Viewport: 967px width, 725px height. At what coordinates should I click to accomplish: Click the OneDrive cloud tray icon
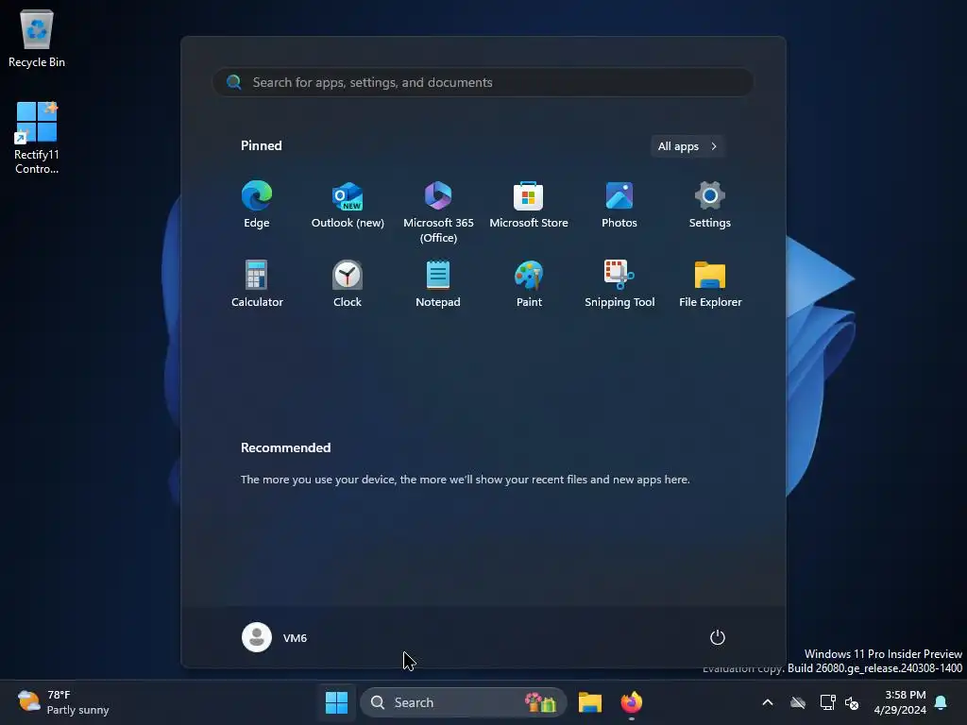pyautogui.click(x=798, y=702)
